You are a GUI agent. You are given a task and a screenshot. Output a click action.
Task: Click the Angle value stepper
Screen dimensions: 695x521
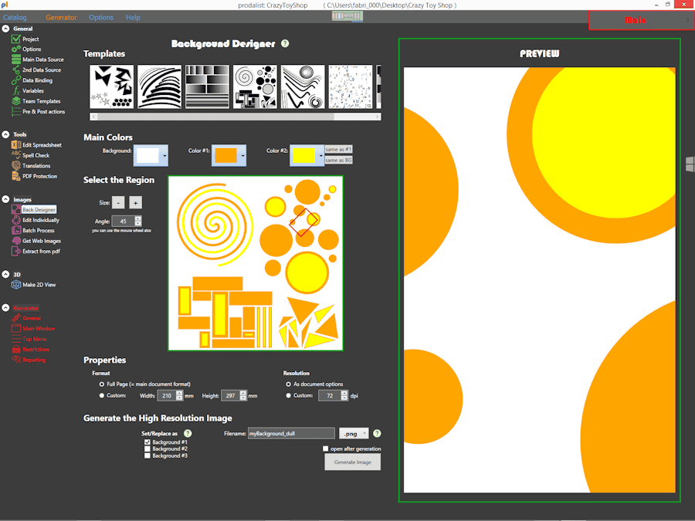[x=138, y=221]
